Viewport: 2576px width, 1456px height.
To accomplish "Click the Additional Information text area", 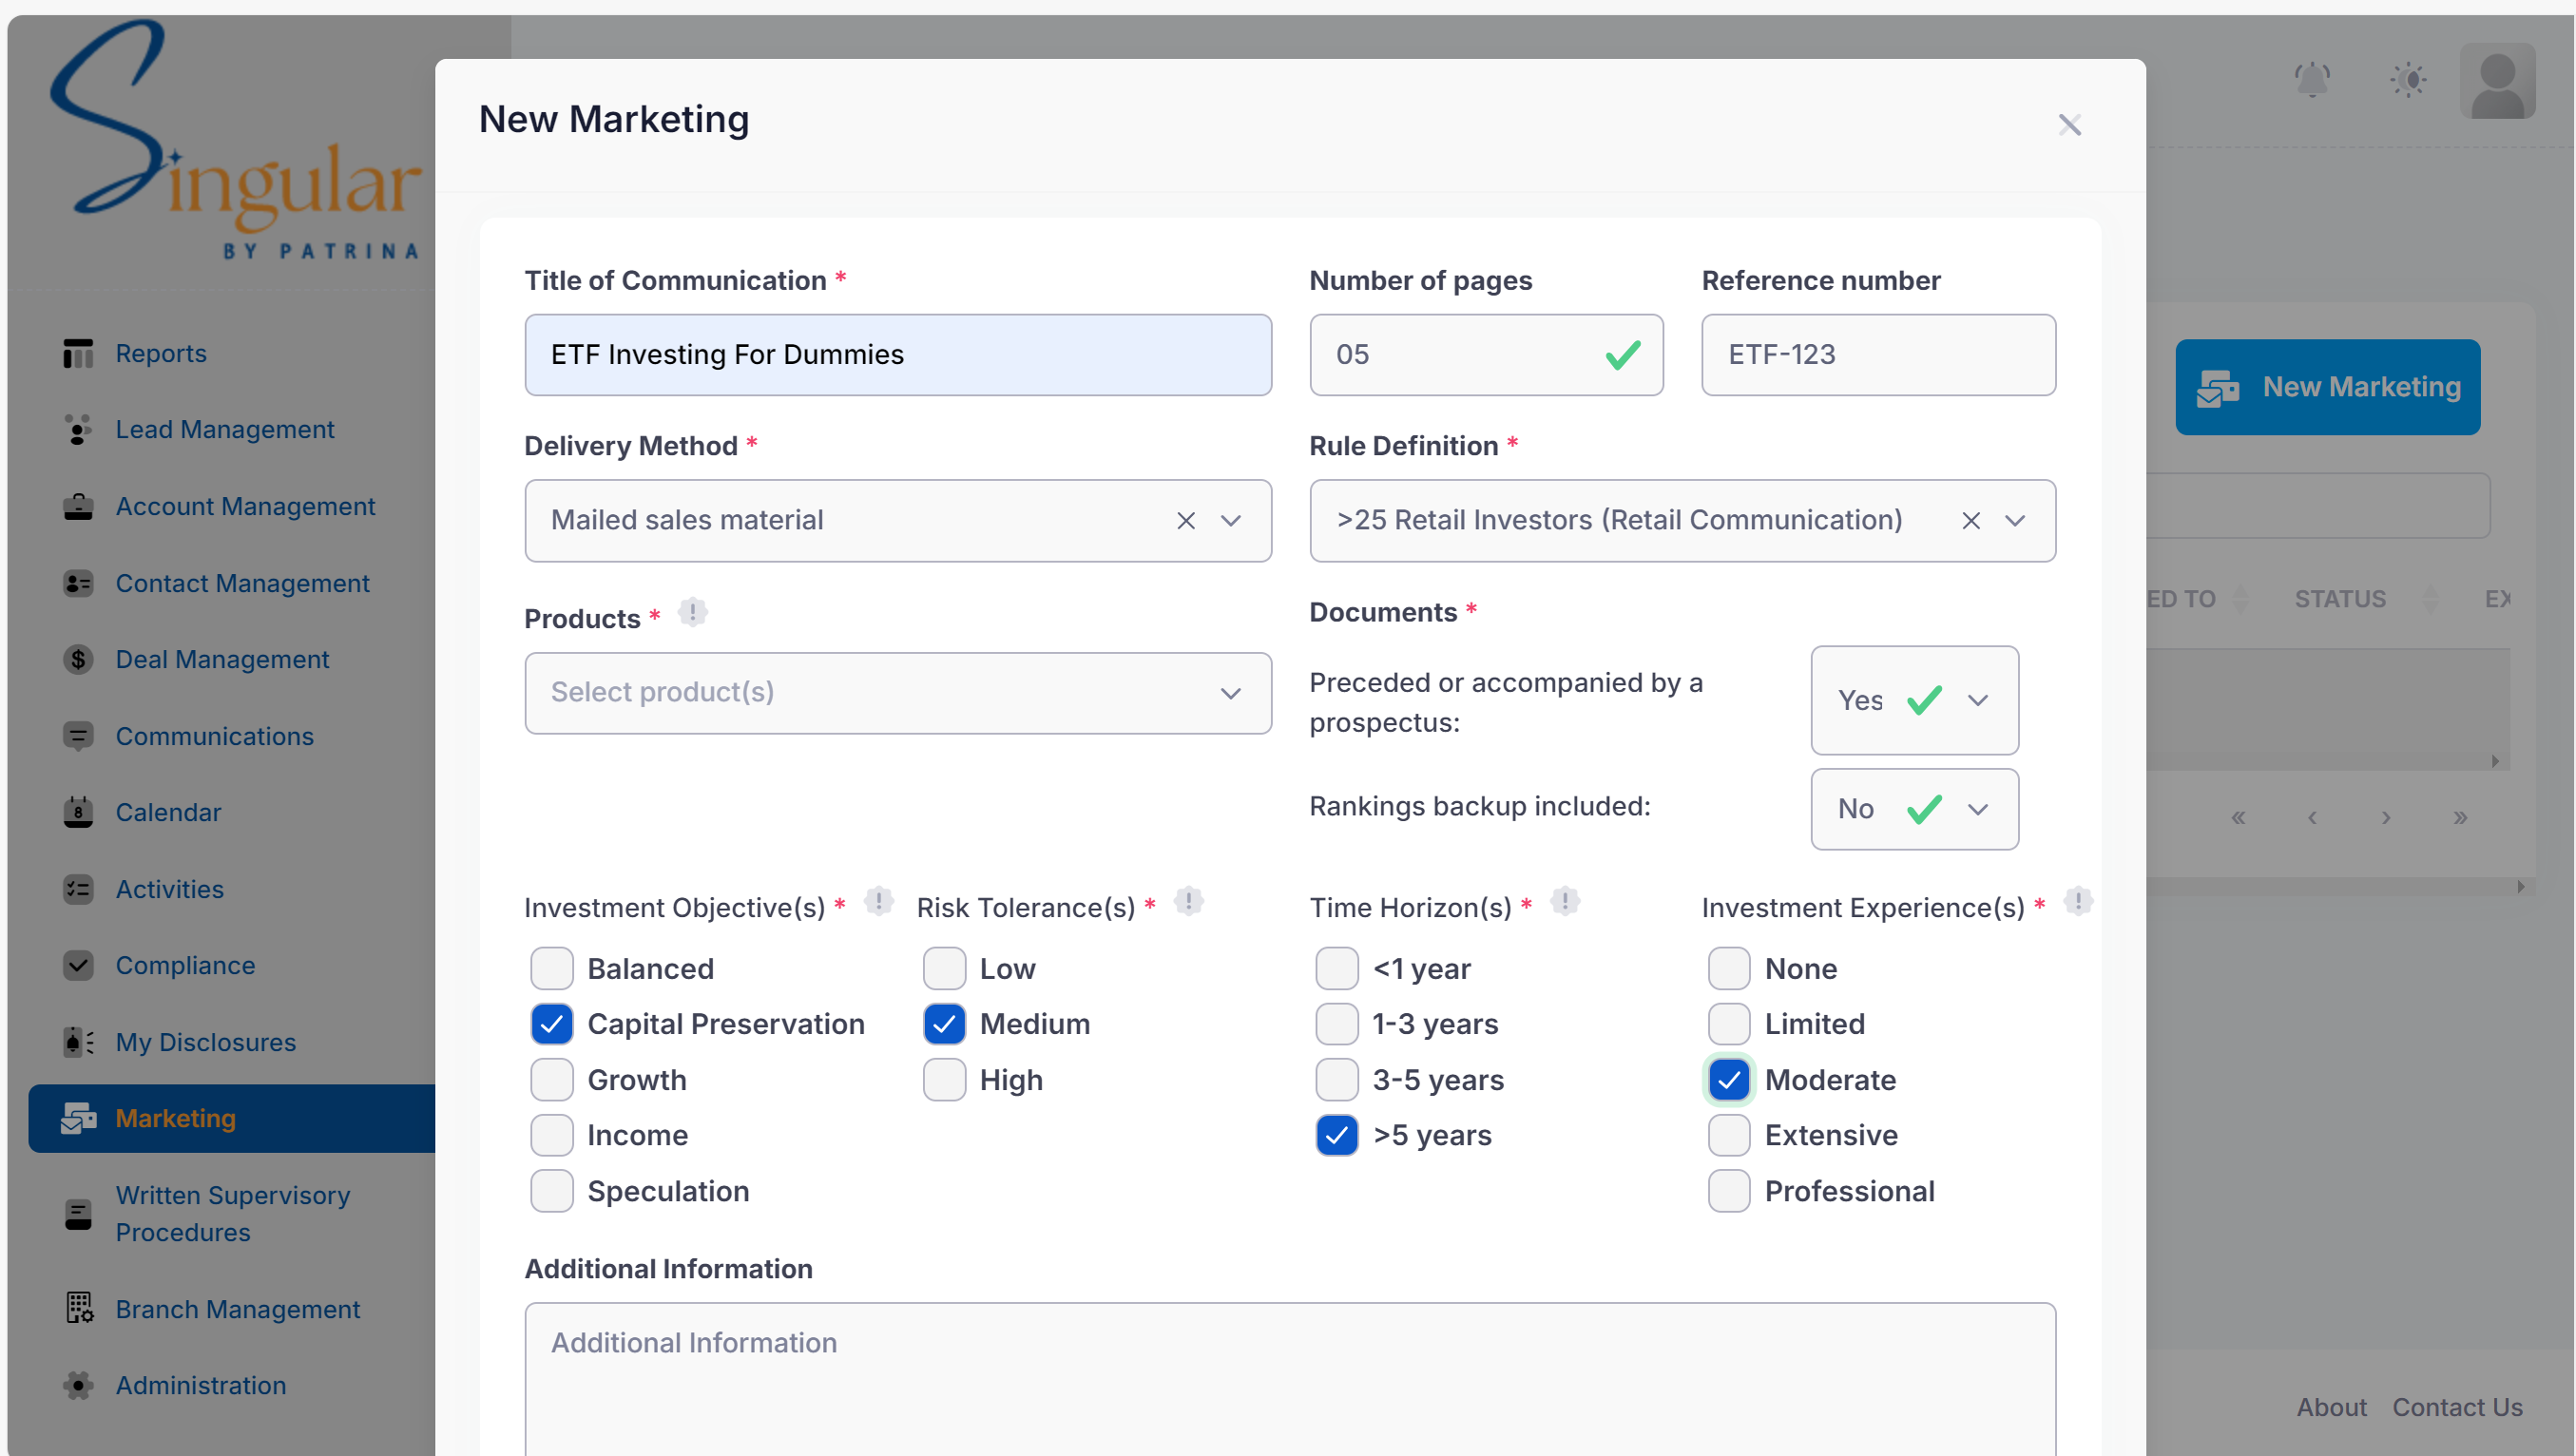I will 1290,1378.
